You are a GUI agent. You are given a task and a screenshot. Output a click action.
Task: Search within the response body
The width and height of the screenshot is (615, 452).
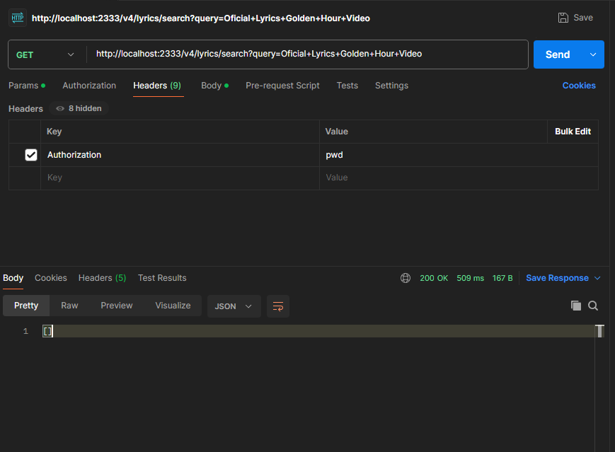click(593, 306)
